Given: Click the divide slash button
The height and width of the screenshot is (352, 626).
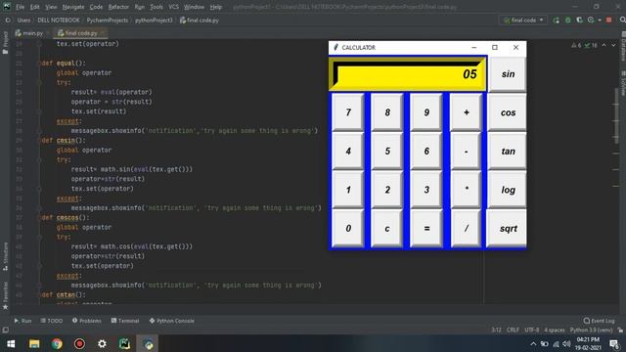Looking at the screenshot, I should [x=466, y=229].
